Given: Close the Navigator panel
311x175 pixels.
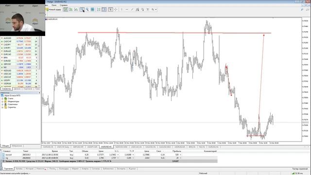Looking at the screenshot, I should tap(39, 93).
